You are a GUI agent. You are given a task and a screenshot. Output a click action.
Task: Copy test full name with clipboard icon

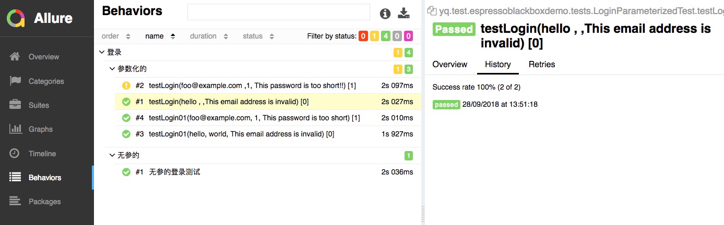coord(432,9)
